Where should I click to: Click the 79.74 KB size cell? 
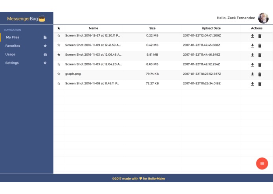tap(152, 74)
